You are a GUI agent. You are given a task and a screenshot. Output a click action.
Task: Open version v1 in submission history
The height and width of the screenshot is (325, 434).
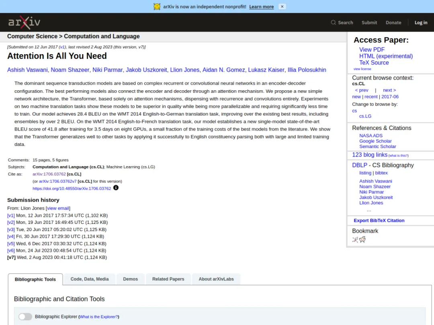(x=11, y=215)
